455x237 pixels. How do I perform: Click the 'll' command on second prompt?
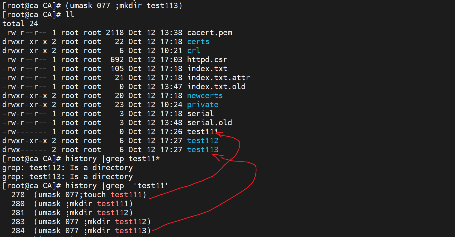(70, 15)
